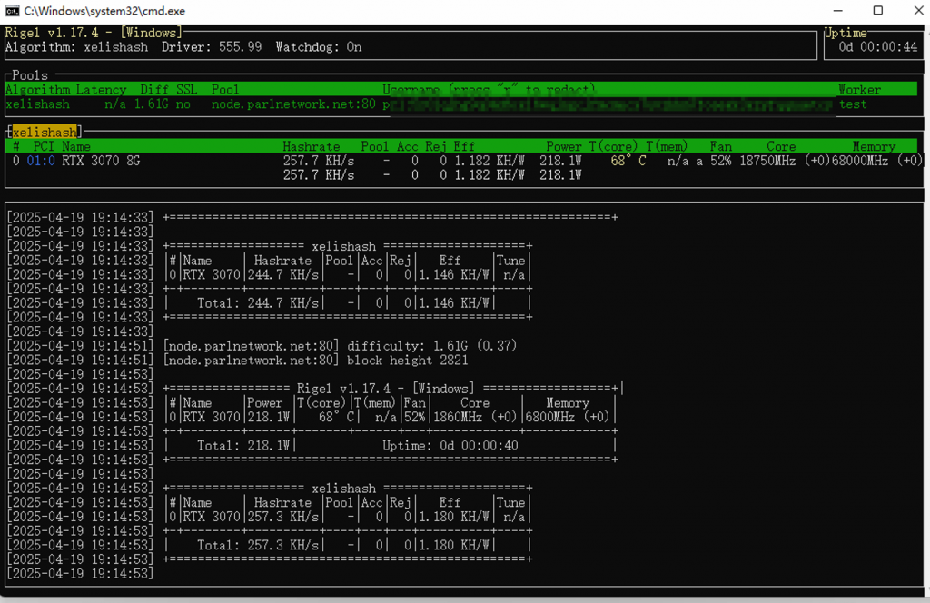Click the cmd.exe icon in the title bar
930x603 pixels.
point(12,11)
